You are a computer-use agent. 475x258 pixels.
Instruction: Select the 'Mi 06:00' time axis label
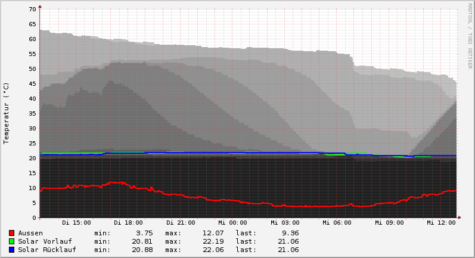pos(337,223)
